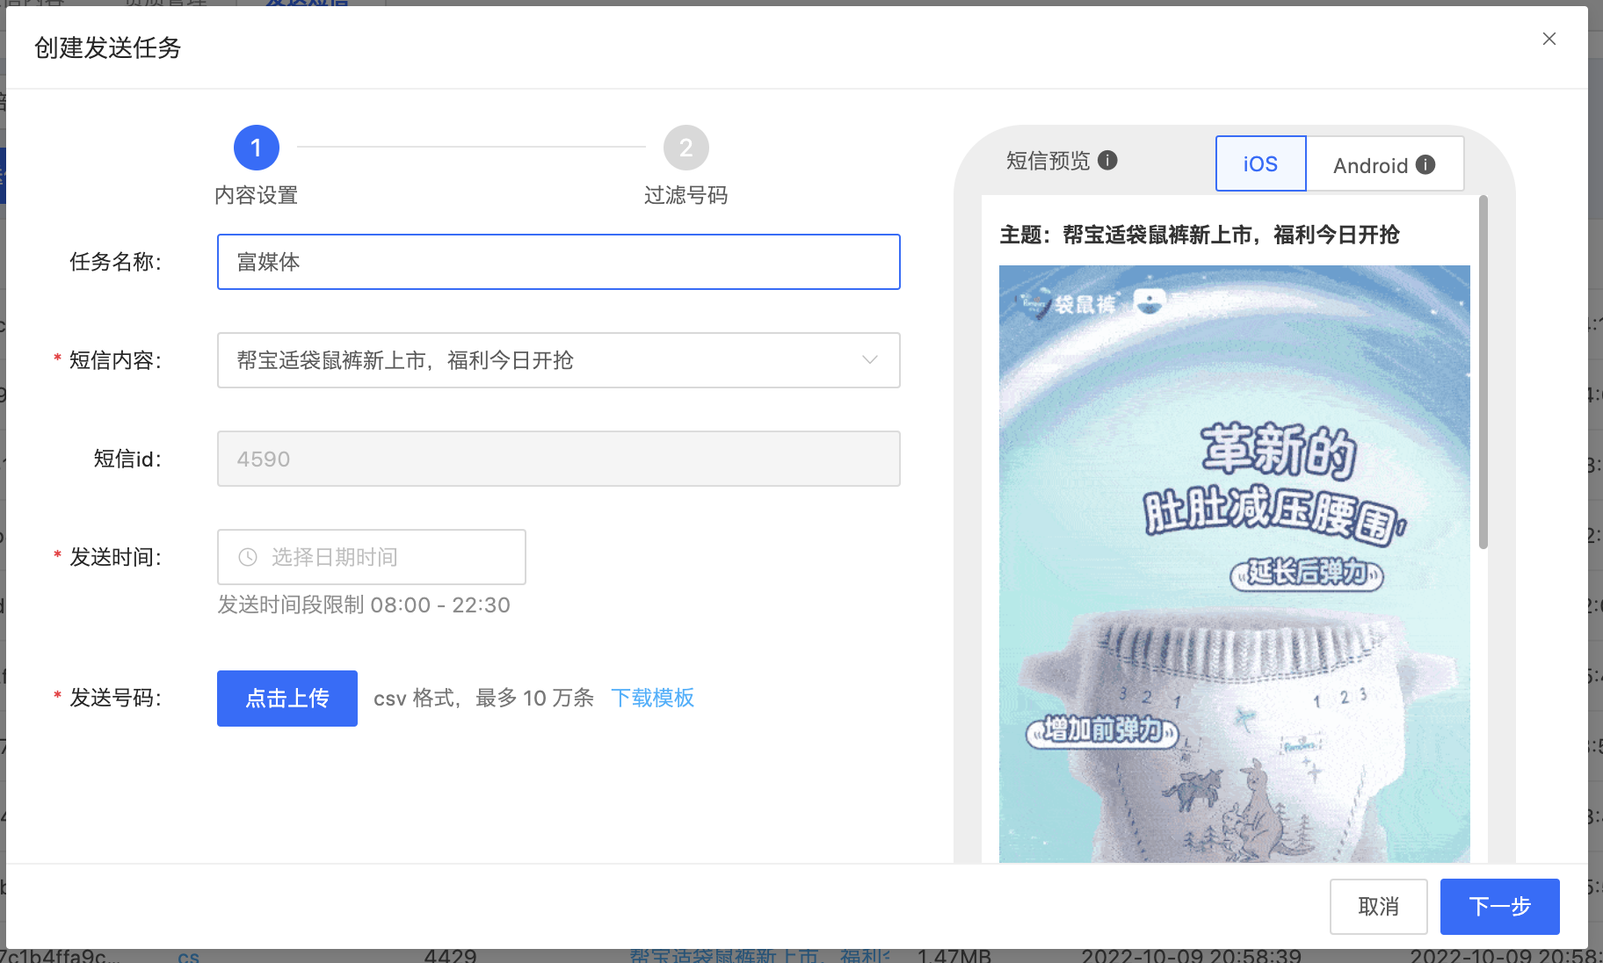
Task: Click the 短信预览 label
Action: coord(1048,161)
